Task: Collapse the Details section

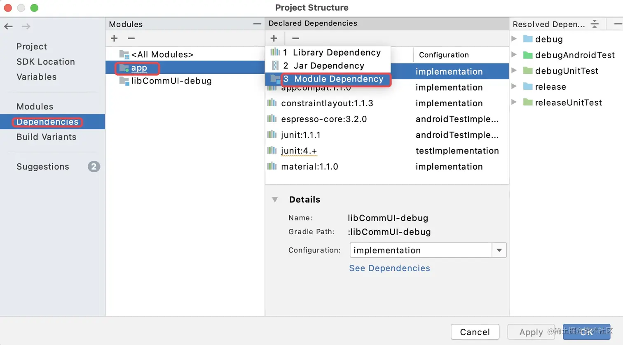Action: tap(275, 200)
